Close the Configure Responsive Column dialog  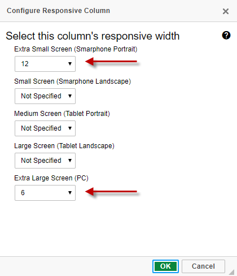pos(226,11)
